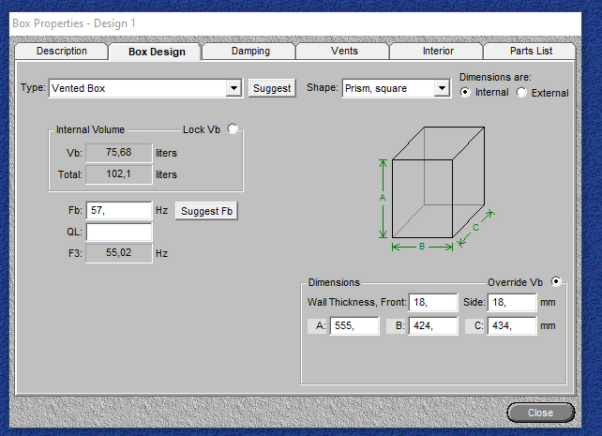The width and height of the screenshot is (602, 436).
Task: Click the Wall Thickness, Front: label
Action: (x=356, y=303)
